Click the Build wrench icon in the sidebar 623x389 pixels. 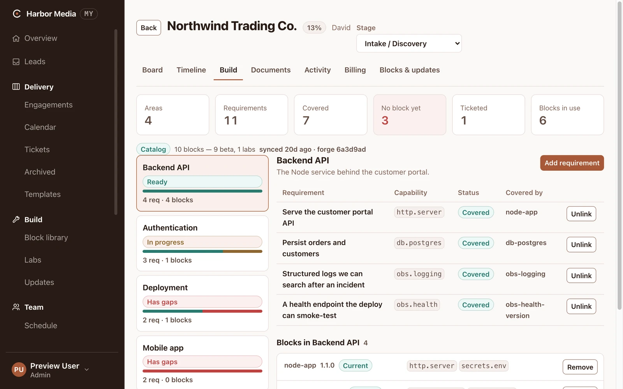click(x=16, y=219)
